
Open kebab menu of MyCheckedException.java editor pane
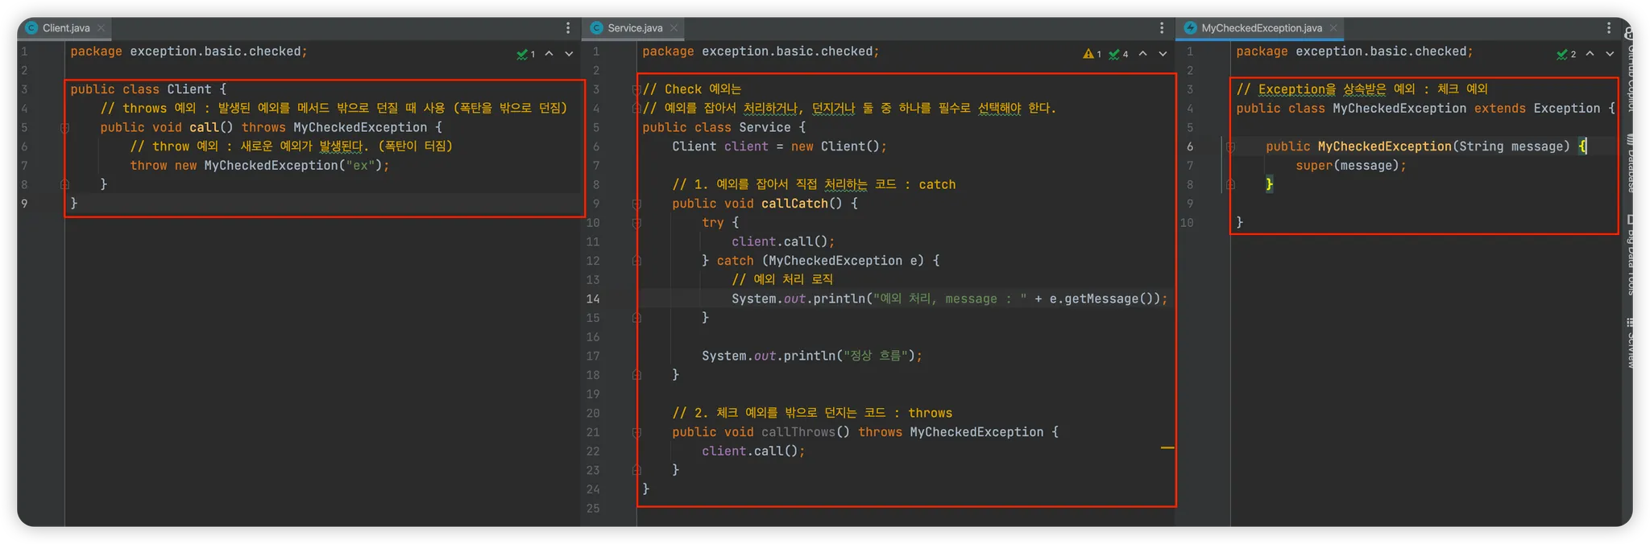1609,28
